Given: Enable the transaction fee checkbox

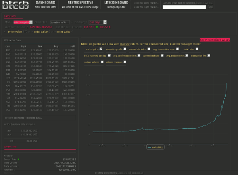Looking at the screenshot, I should tap(209, 55).
